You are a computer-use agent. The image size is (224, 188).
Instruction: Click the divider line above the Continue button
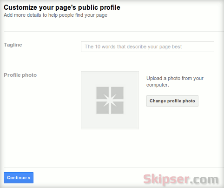[x=114, y=167]
